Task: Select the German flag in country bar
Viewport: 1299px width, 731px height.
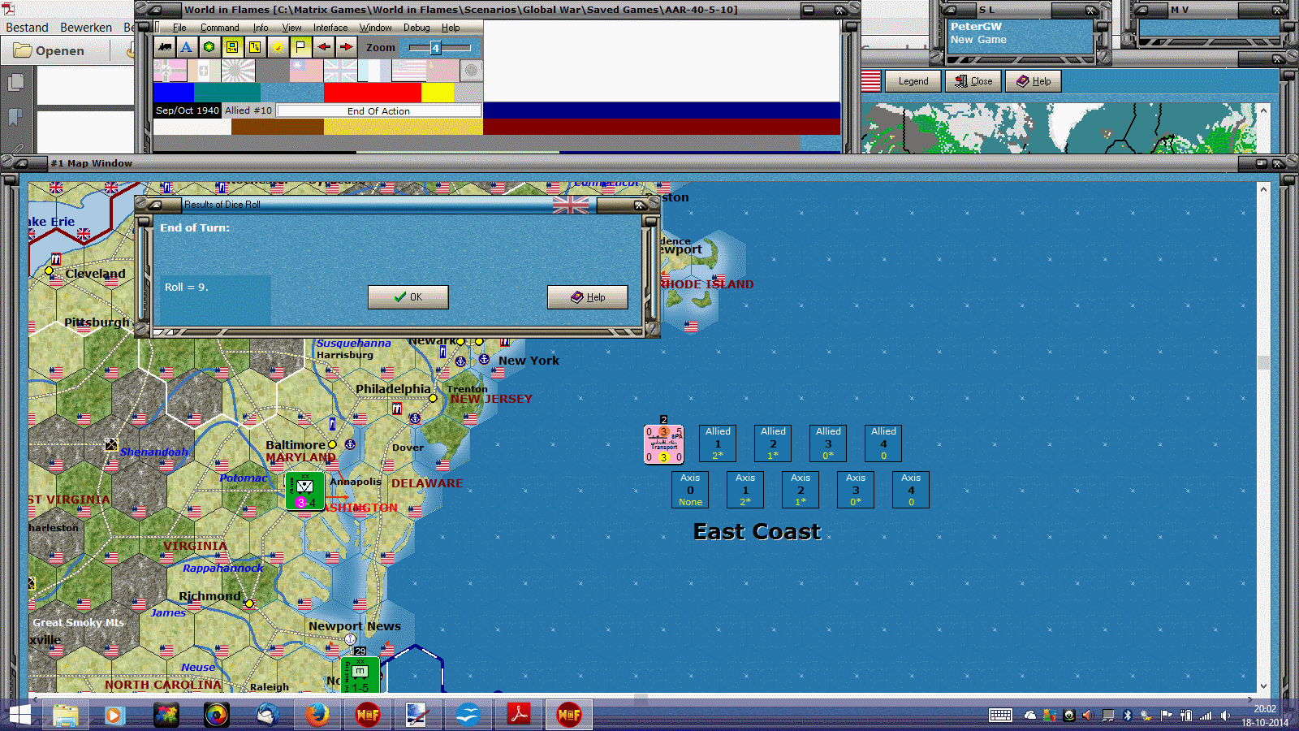Action: coord(170,71)
